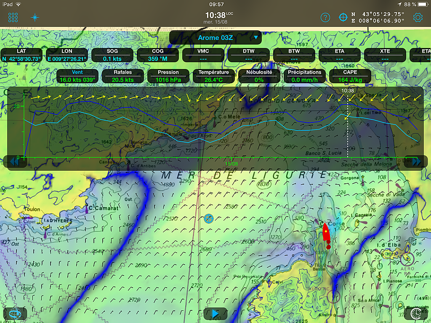Viewport: 431px width, 323px height.
Task: Tap the SOG 0.1 kts field
Action: (112, 55)
